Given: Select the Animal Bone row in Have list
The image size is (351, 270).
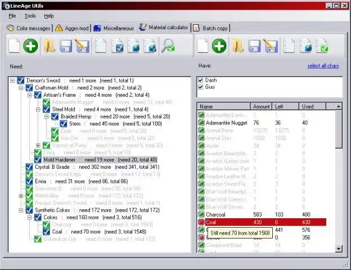Looking at the screenshot, I should pyautogui.click(x=267, y=130).
